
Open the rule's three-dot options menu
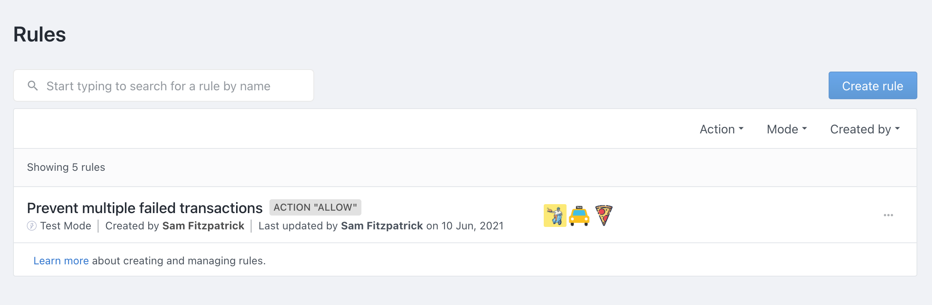pos(888,215)
